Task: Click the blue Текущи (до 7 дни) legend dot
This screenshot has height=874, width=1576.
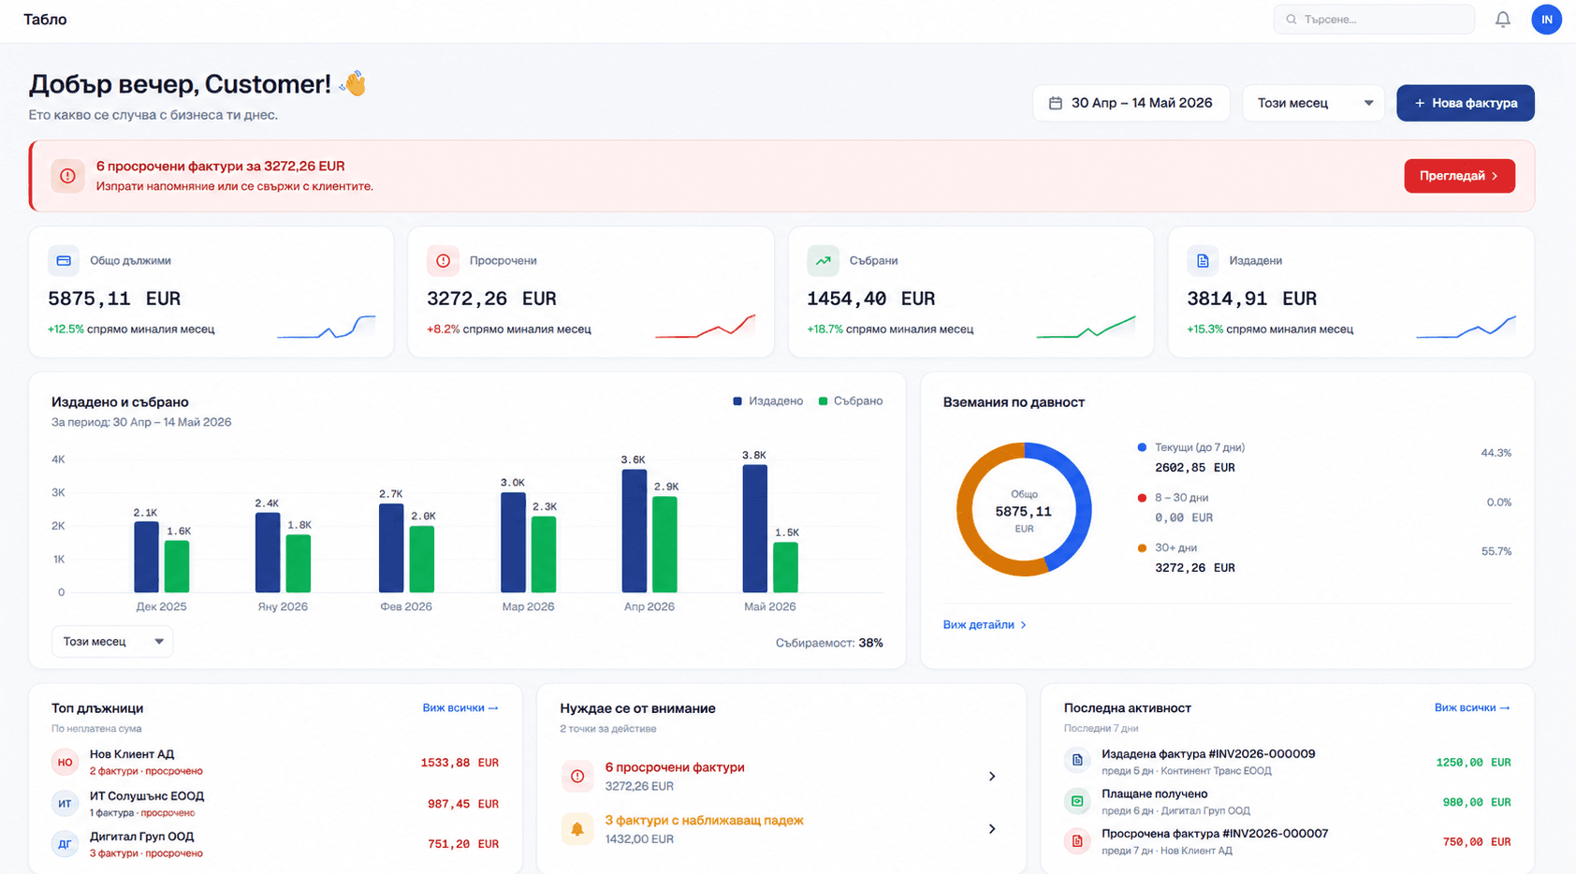Action: coord(1142,447)
